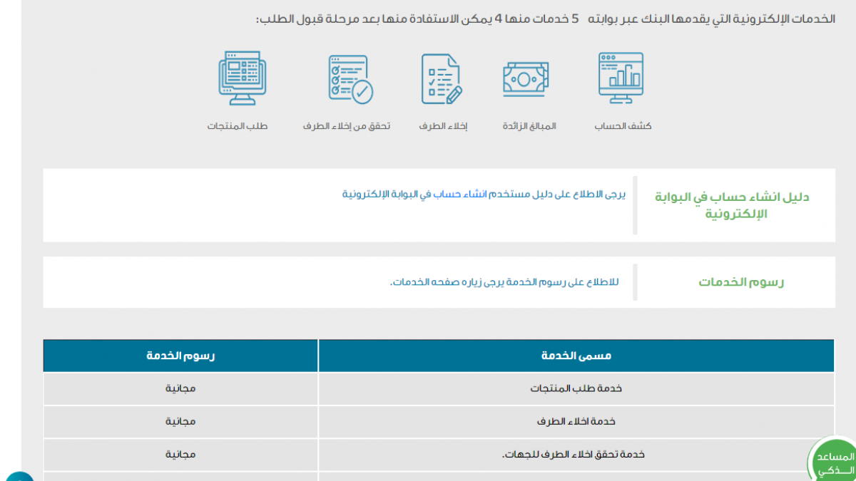Click the الخدمات الإلكترونية intro sentence at top
Viewport: 856px width, 481px height.
[x=546, y=19]
